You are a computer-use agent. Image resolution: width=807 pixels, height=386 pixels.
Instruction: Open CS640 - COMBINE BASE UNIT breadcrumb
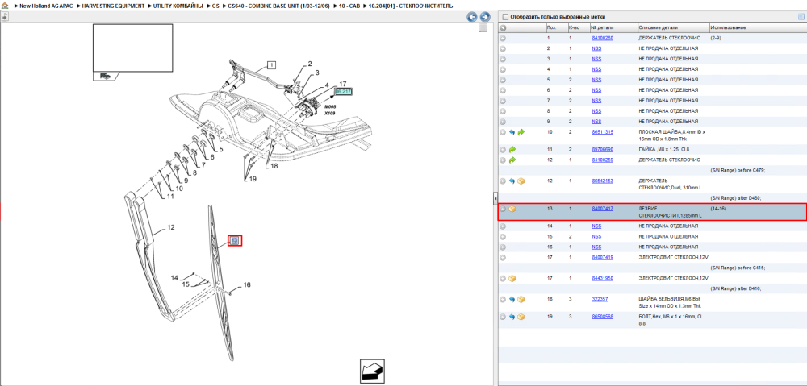click(278, 6)
